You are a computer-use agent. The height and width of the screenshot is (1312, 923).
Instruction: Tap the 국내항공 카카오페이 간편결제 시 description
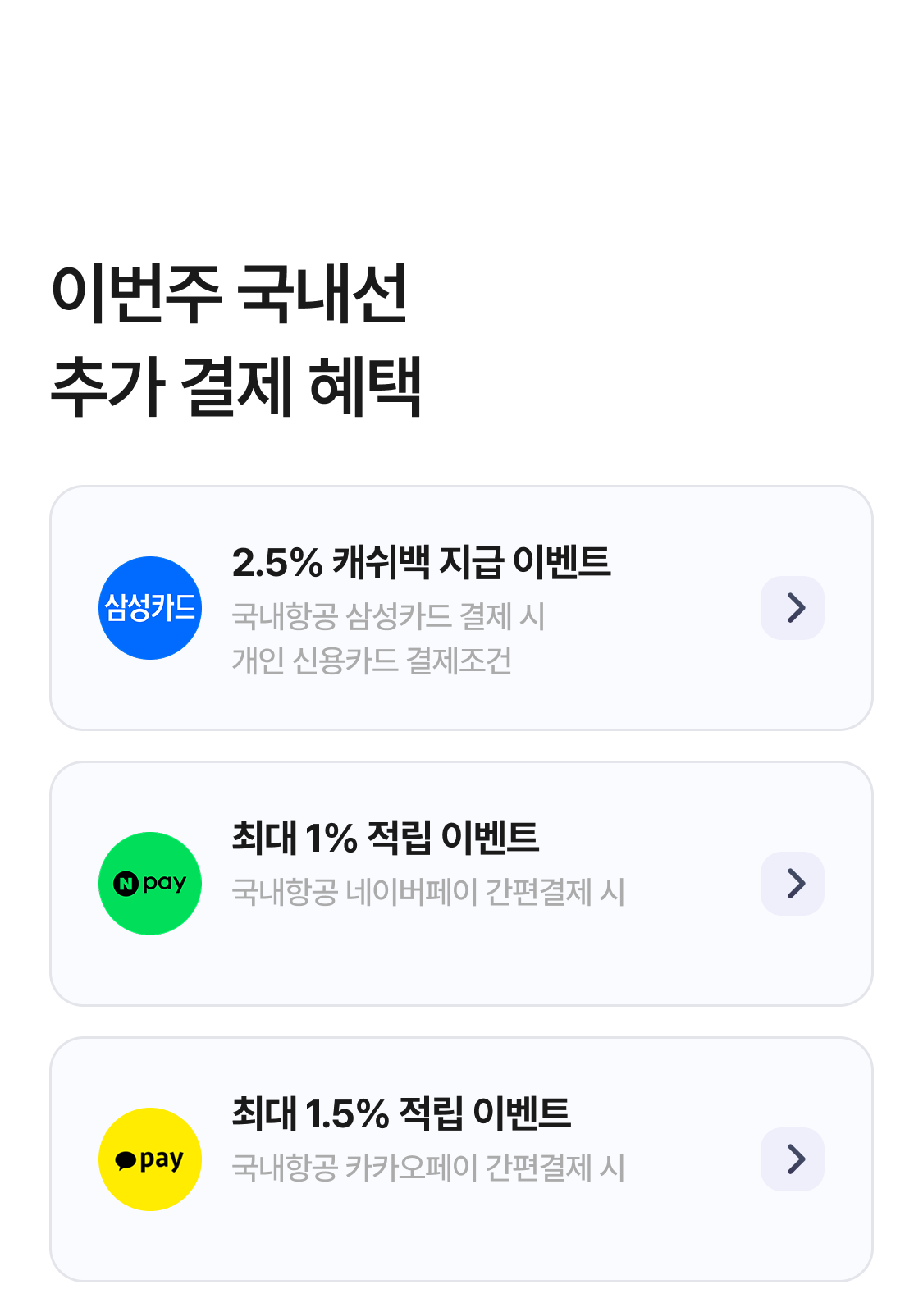[428, 1168]
